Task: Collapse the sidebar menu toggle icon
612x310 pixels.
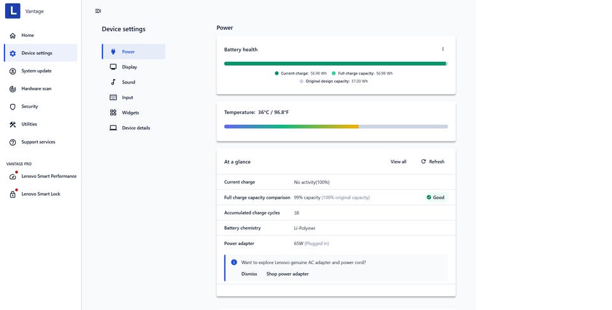Action: 98,11
